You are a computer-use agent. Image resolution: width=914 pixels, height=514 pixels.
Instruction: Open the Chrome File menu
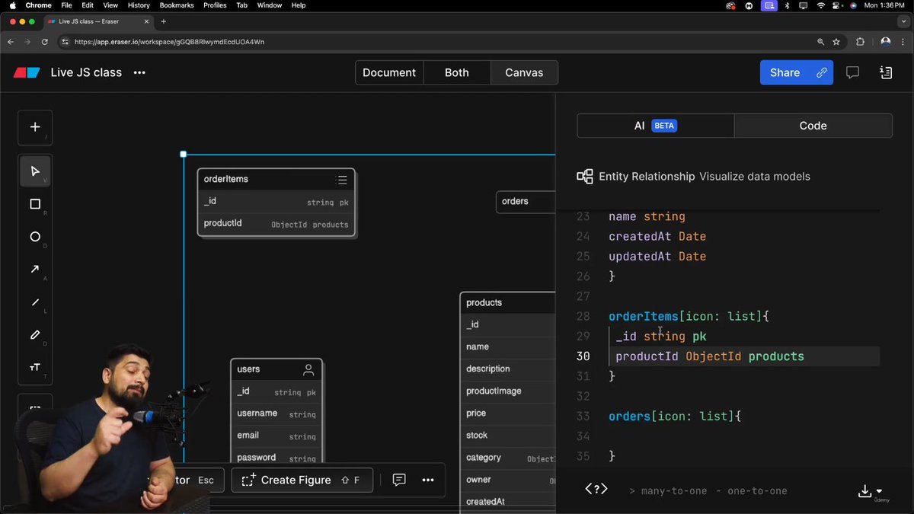[65, 5]
